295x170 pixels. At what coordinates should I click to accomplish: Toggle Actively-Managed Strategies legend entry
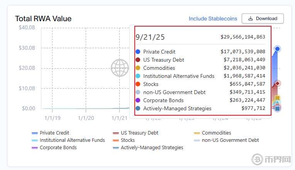pyautogui.click(x=152, y=148)
